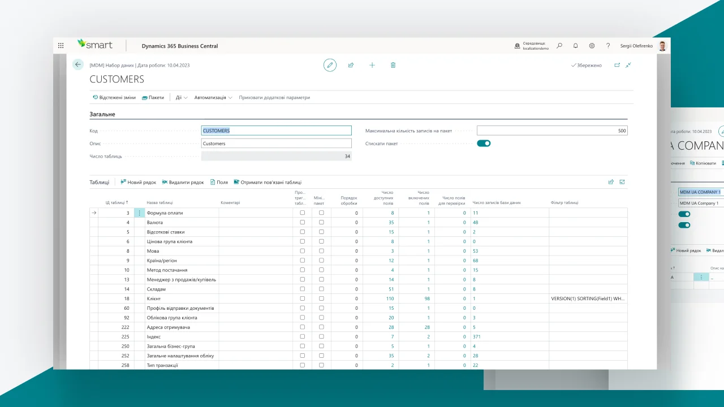Screen dimensions: 724x407
Task: Open row options for Формула оплати
Action: coord(139,213)
